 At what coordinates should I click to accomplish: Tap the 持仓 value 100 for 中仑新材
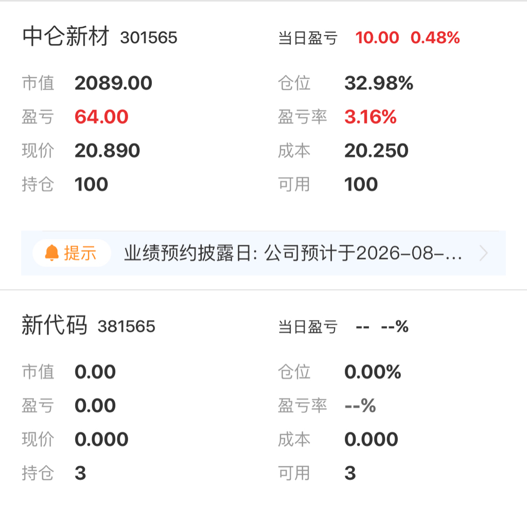click(91, 184)
